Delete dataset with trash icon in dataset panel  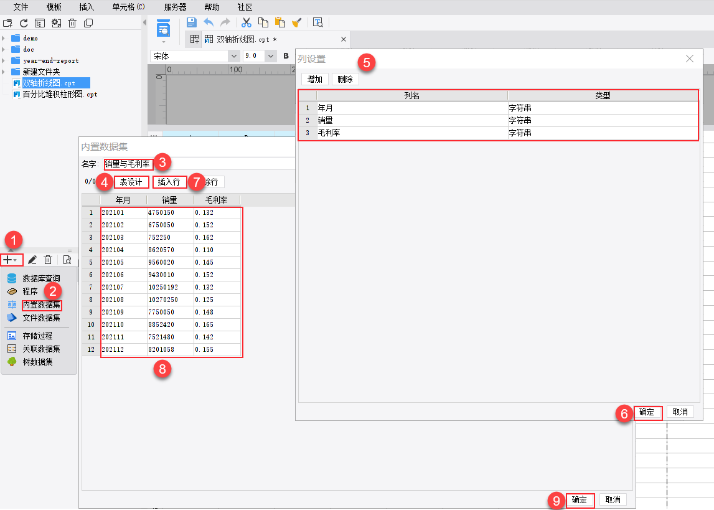click(x=48, y=260)
